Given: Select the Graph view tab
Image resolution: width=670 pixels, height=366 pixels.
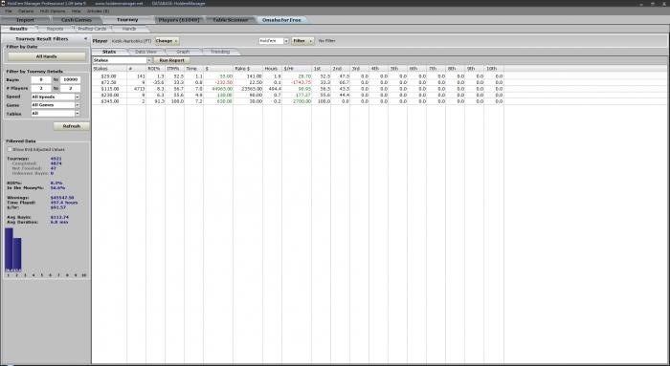Looking at the screenshot, I should pos(183,52).
